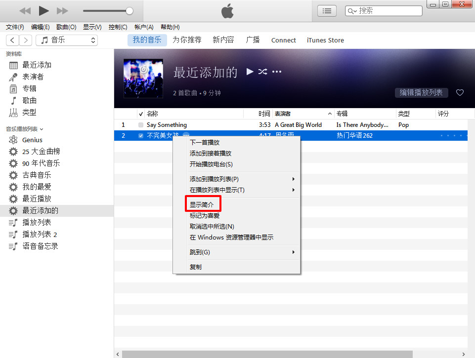This screenshot has width=475, height=358.
Task: Choose 下一首播放 from context menu
Action: coord(237,143)
